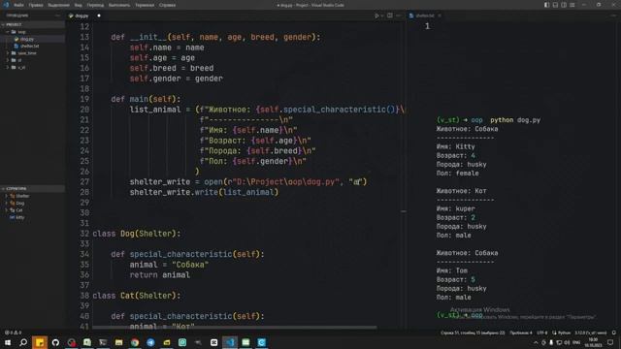621x349 pixels.
Task: Open the GitHub Desktop taskbar icon
Action: point(55,342)
